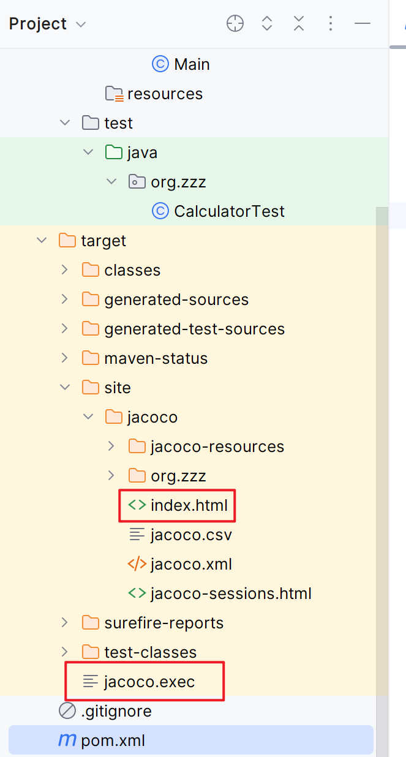406x757 pixels.
Task: Select the CalculatorTest class
Action: point(218,211)
